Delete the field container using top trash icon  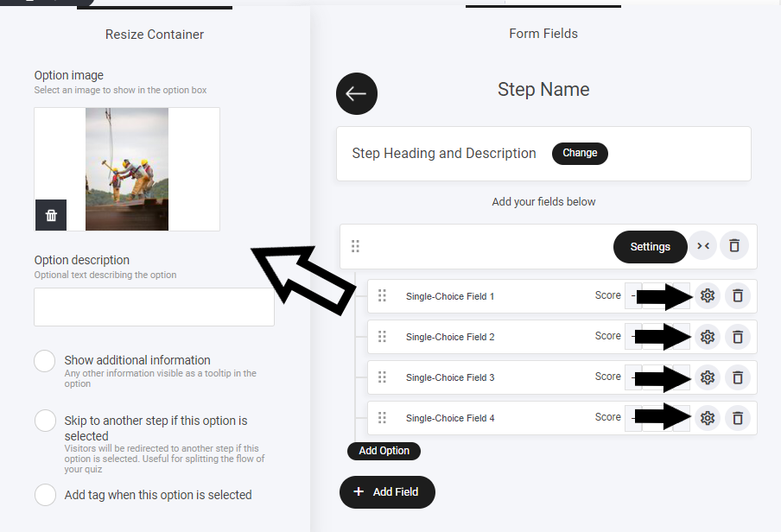[x=733, y=246]
